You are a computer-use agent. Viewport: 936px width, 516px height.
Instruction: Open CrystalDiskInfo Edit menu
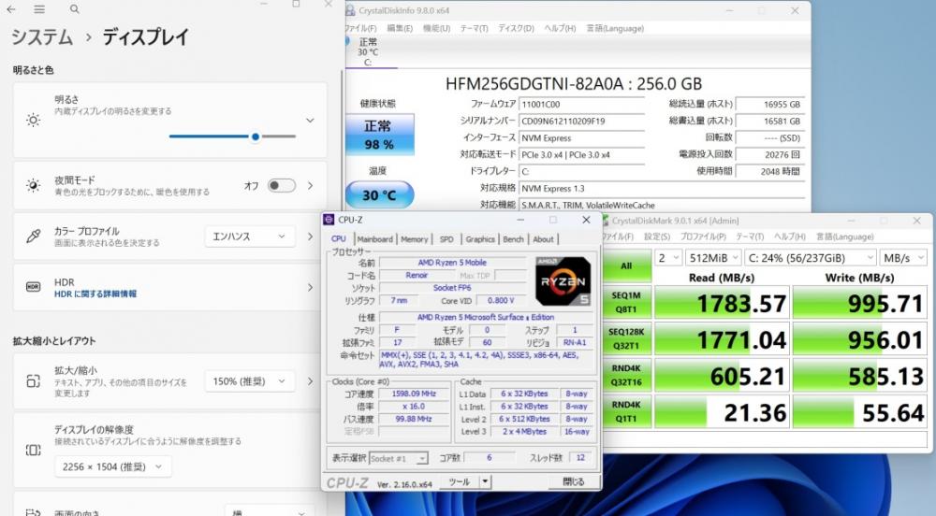400,28
